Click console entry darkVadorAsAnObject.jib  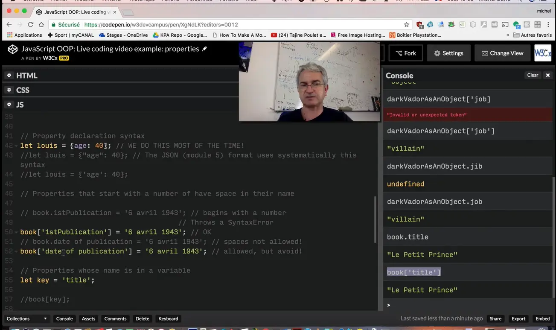pyautogui.click(x=434, y=166)
